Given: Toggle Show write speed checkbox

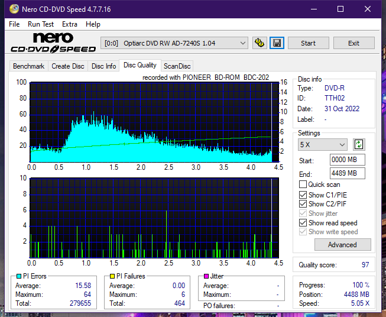Looking at the screenshot, I should tap(303, 232).
